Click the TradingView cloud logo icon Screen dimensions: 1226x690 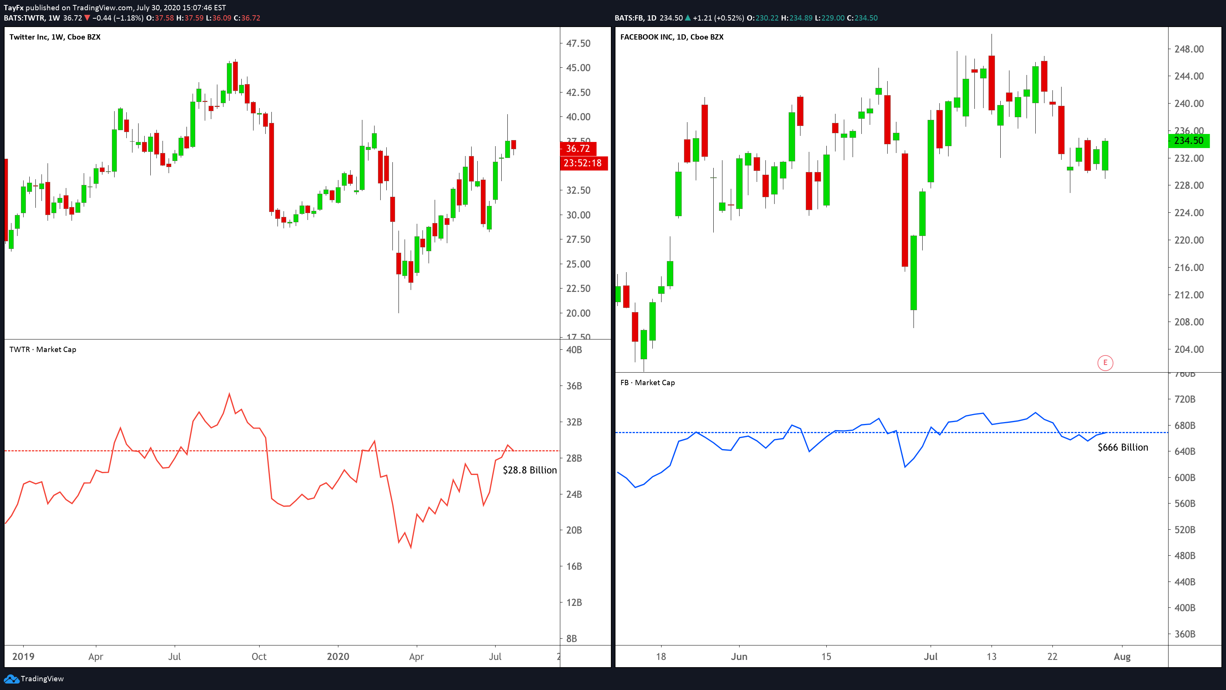pyautogui.click(x=11, y=679)
